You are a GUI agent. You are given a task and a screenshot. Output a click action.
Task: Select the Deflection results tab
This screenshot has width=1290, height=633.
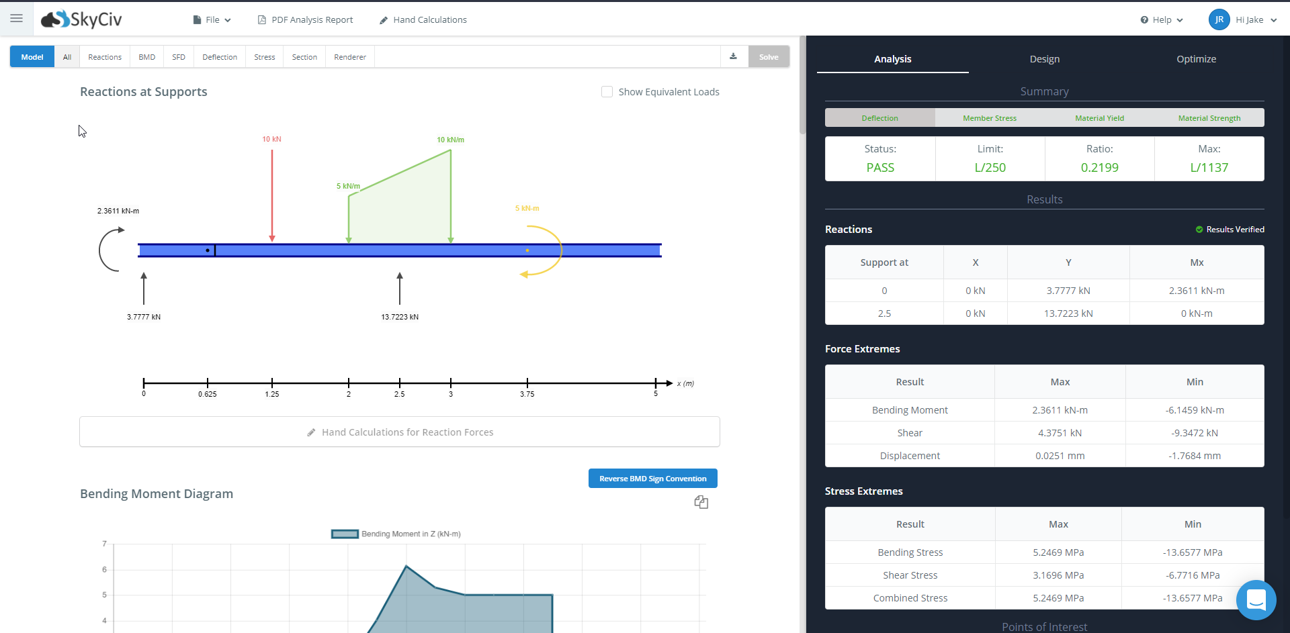[220, 57]
